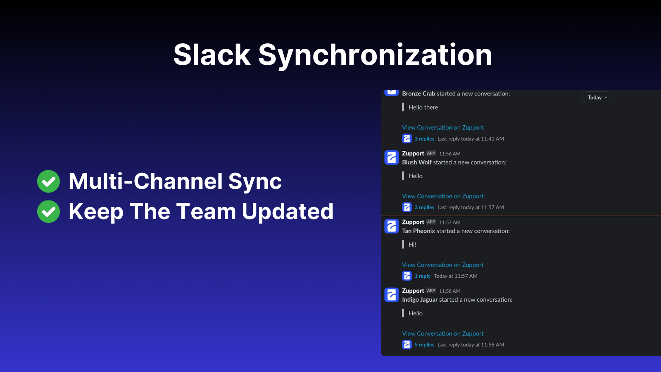Click small Zupport icon beside 1 reply
Viewport: 661px width, 372px height.
click(x=407, y=276)
